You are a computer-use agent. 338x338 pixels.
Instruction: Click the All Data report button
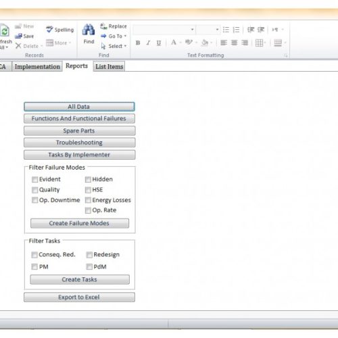click(x=79, y=107)
